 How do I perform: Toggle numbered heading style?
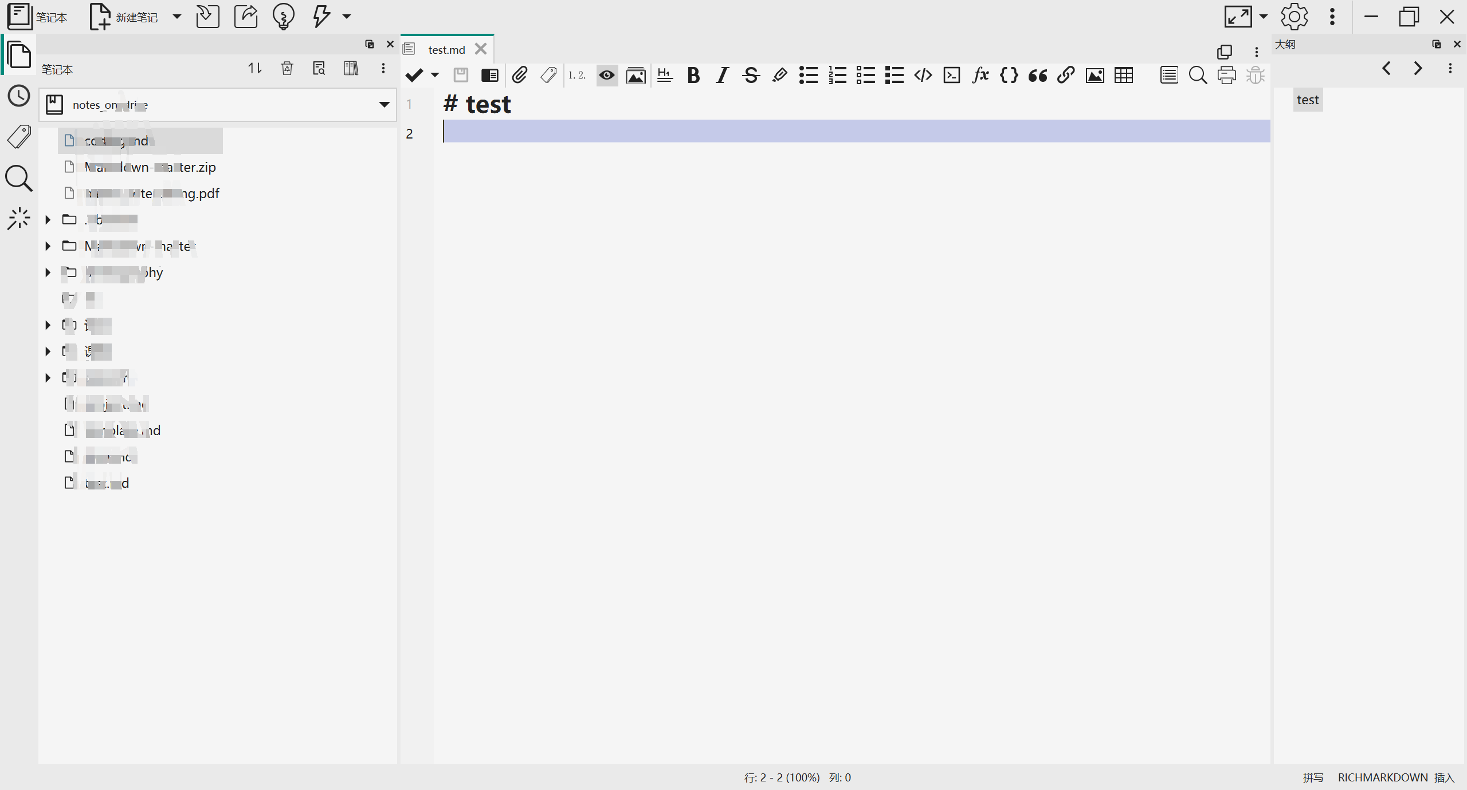(576, 75)
